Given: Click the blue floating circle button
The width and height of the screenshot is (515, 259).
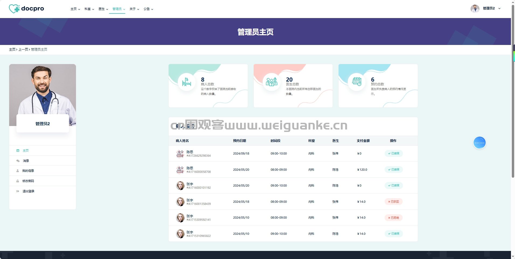Looking at the screenshot, I should click(x=479, y=143).
